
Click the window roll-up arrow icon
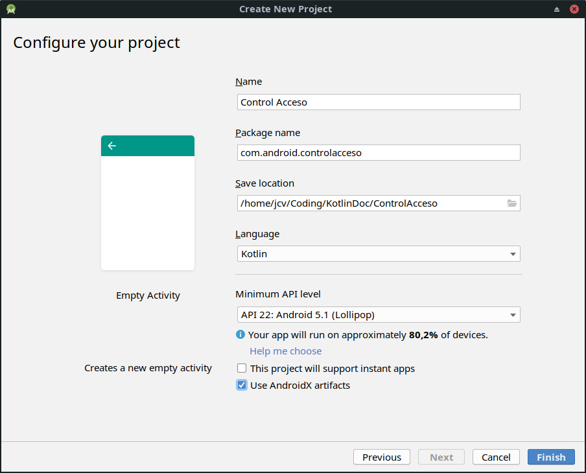click(x=556, y=9)
